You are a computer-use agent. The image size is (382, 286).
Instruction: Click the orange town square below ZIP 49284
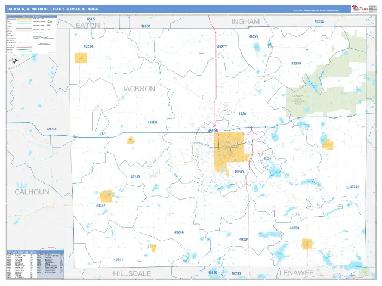coord(81,58)
